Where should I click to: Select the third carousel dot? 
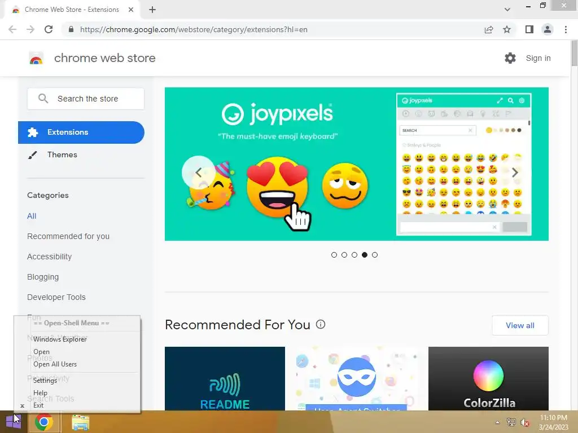354,255
